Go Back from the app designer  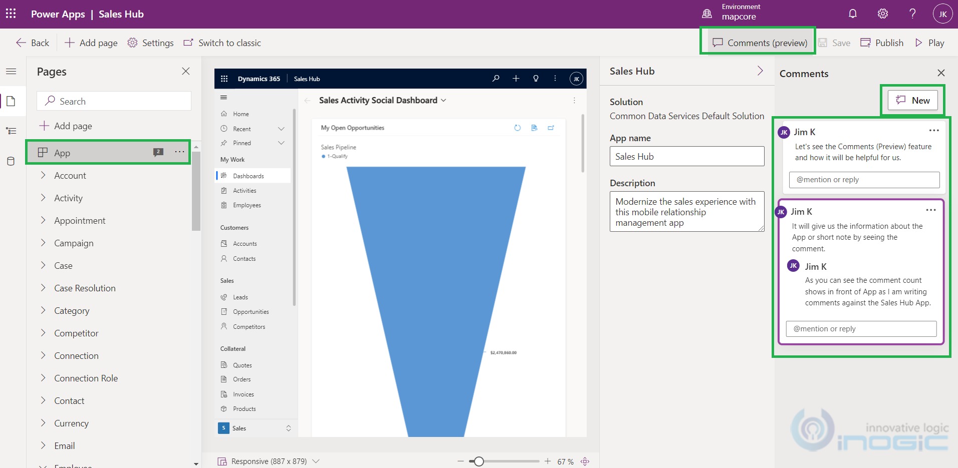pyautogui.click(x=33, y=43)
